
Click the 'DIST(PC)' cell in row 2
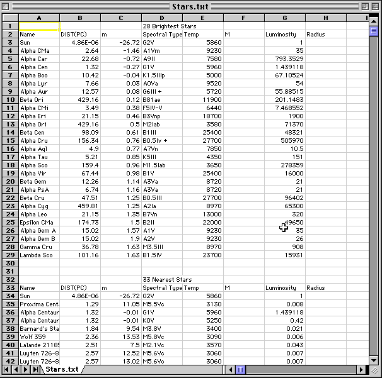pyautogui.click(x=80, y=35)
